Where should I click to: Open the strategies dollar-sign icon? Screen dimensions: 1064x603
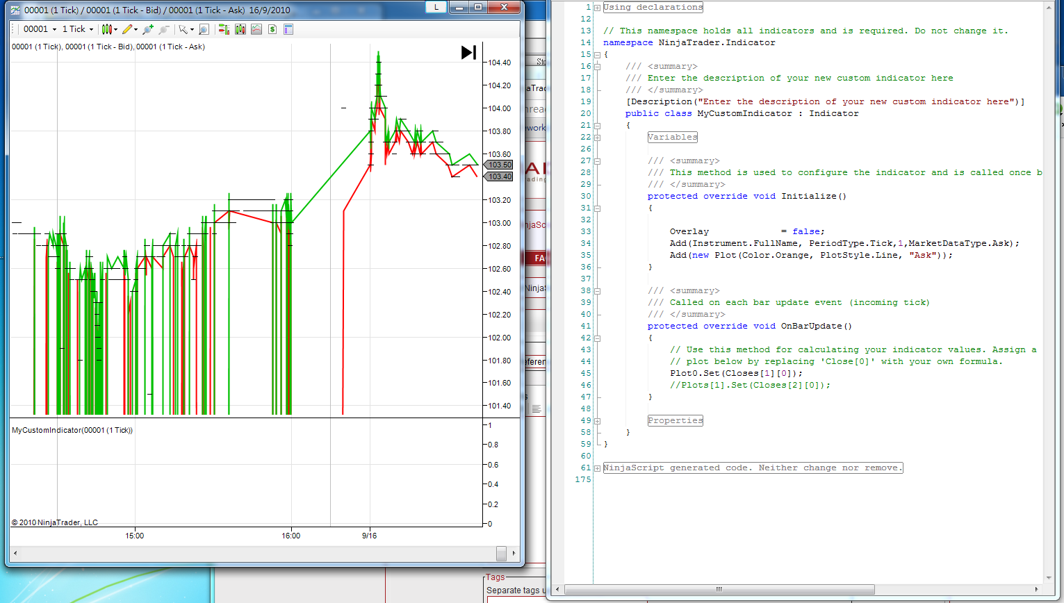click(x=272, y=29)
